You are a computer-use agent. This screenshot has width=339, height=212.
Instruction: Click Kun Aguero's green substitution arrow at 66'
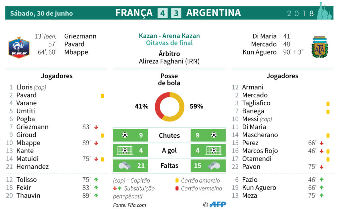pyautogui.click(x=321, y=188)
